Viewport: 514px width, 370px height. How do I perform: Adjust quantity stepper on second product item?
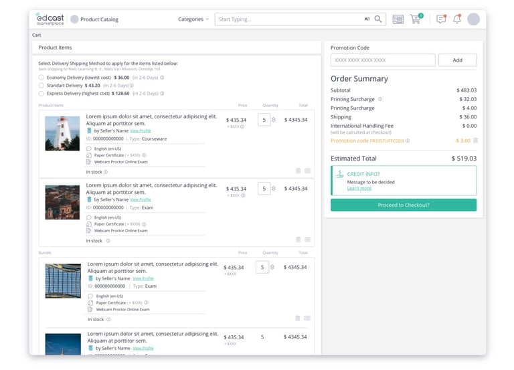pos(273,189)
